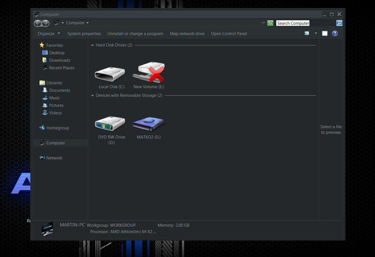Open the Organize dropdown menu

pyautogui.click(x=49, y=34)
